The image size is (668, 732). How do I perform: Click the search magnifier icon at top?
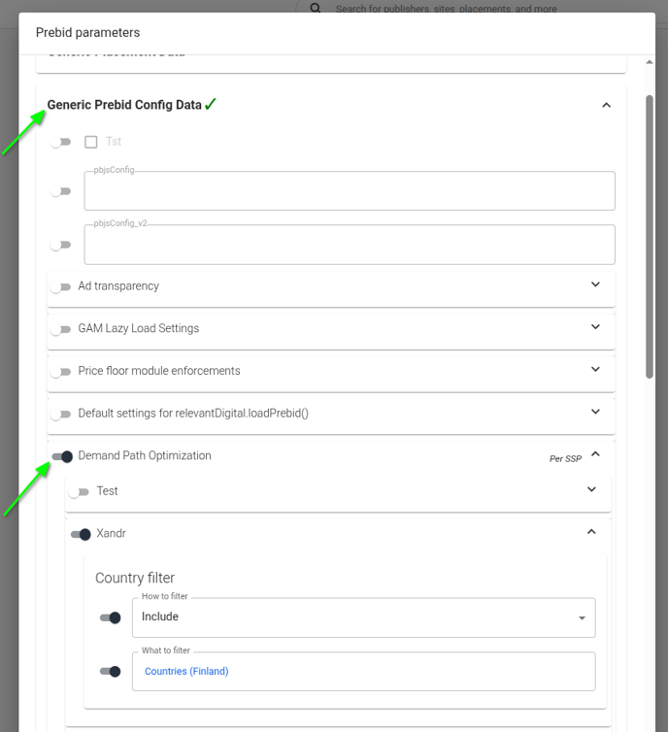pos(316,9)
